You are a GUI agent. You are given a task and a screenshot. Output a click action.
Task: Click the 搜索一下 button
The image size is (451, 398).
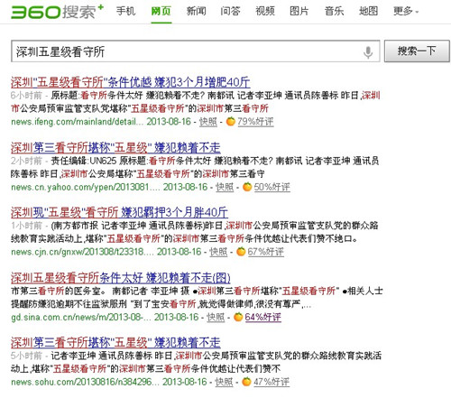click(x=417, y=51)
